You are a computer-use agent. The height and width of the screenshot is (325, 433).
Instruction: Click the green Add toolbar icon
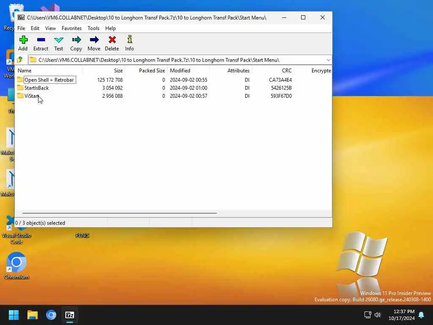click(23, 40)
